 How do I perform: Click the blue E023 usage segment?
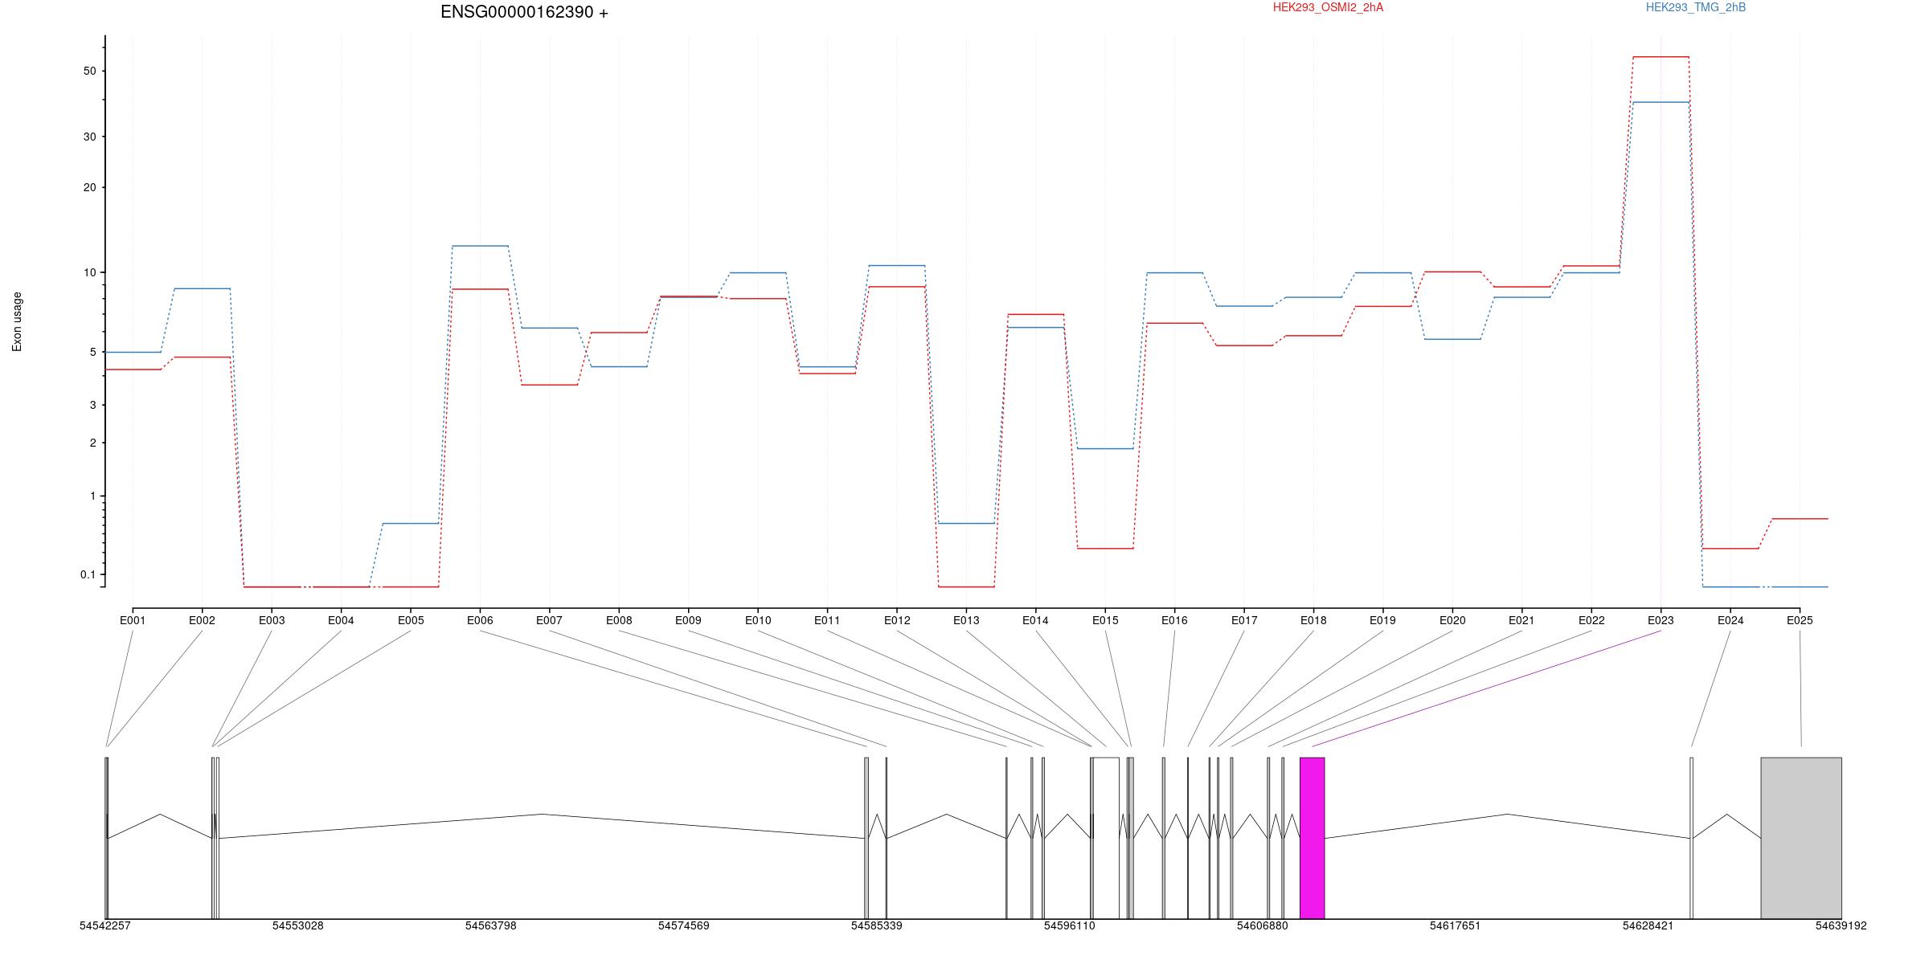point(1661,102)
